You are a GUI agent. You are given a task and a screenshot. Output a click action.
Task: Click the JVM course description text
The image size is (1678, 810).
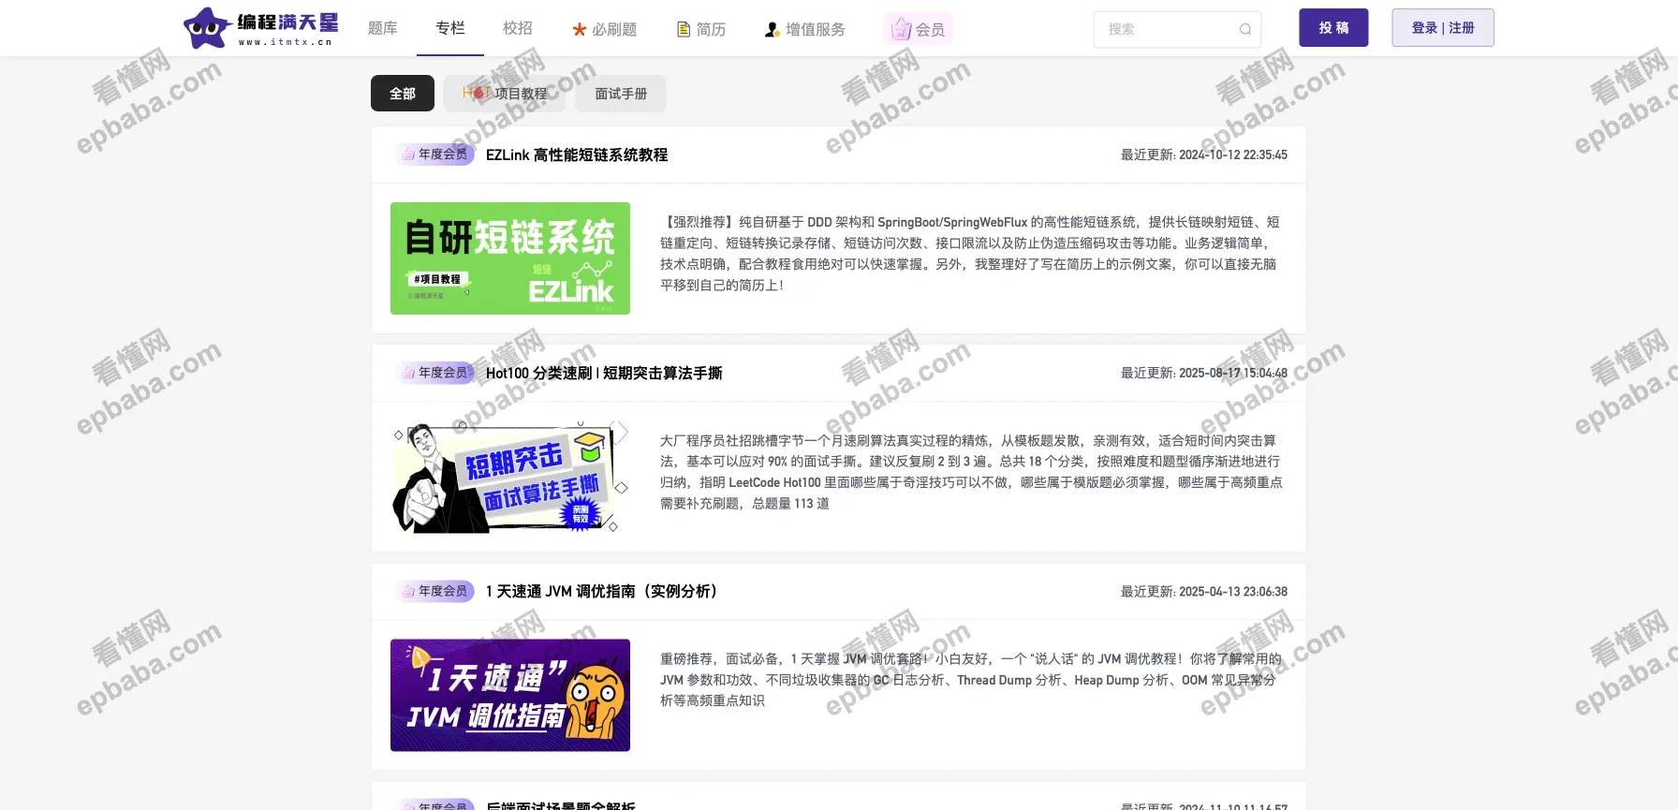[x=970, y=680]
